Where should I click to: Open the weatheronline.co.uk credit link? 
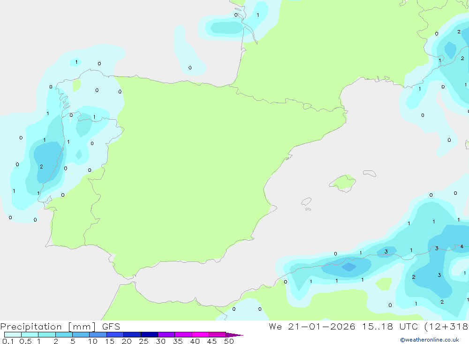point(430,340)
